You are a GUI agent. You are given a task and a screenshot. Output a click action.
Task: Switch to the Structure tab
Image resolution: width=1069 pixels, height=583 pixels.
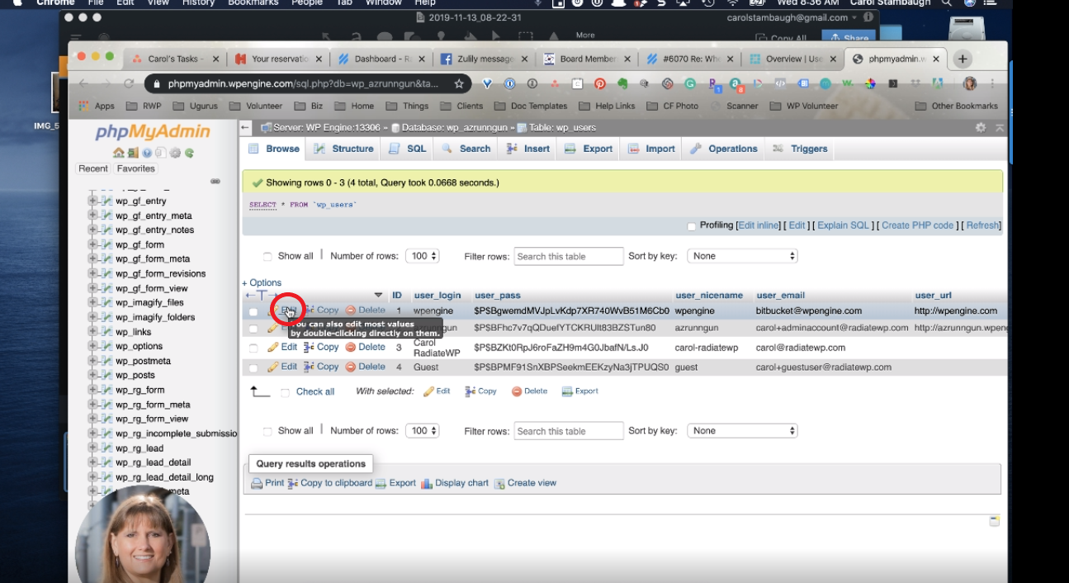343,149
